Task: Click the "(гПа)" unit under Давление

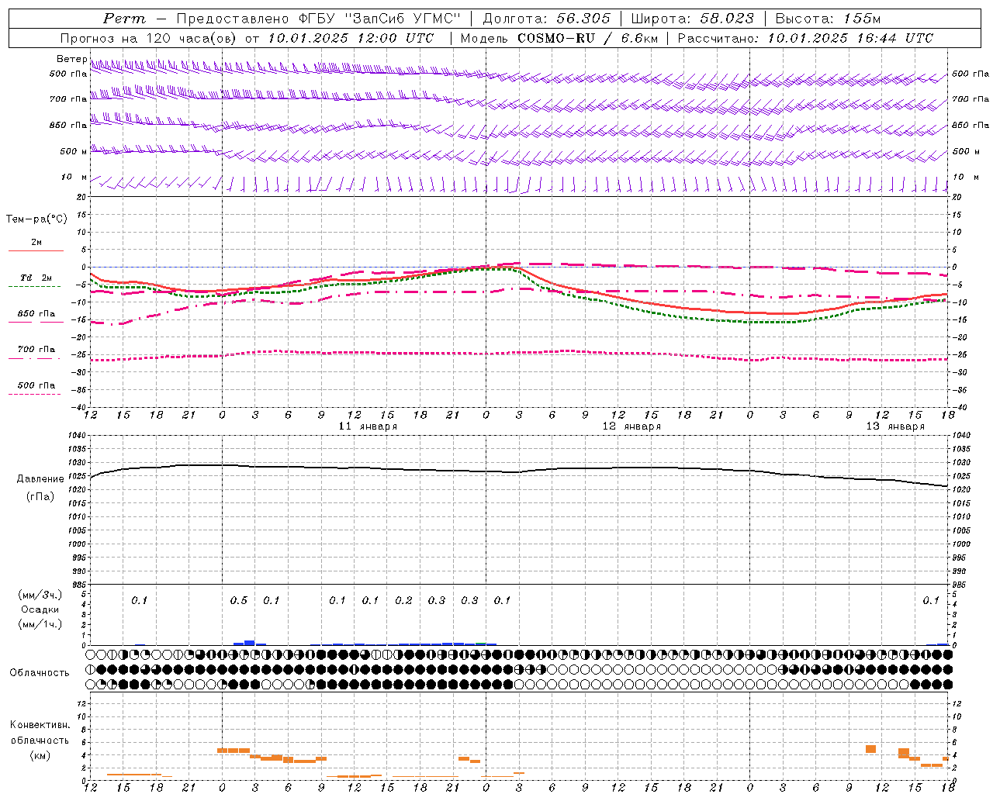Action: (x=40, y=497)
